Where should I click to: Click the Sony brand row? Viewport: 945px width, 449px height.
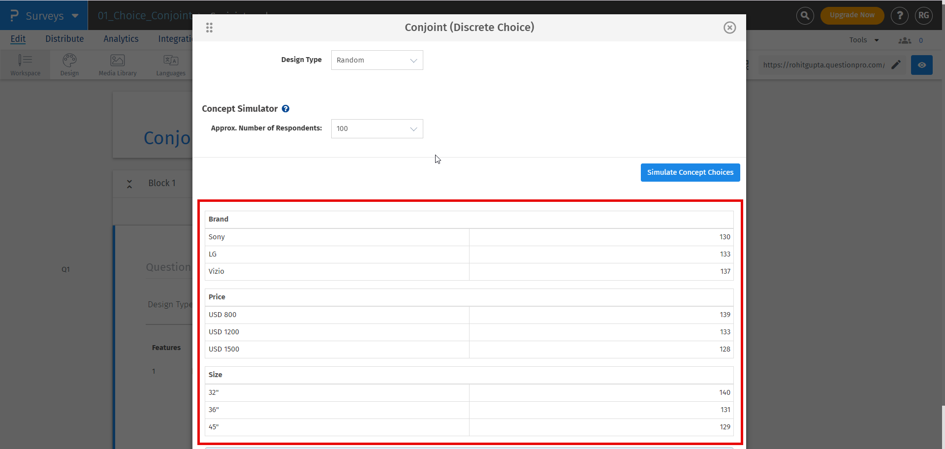pyautogui.click(x=469, y=237)
